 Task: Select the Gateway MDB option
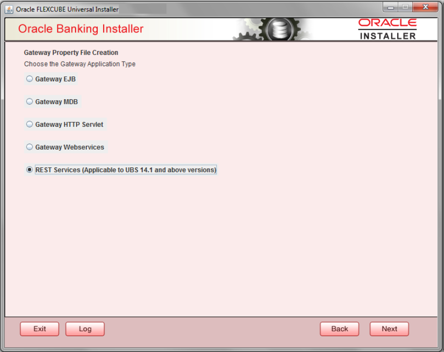29,102
